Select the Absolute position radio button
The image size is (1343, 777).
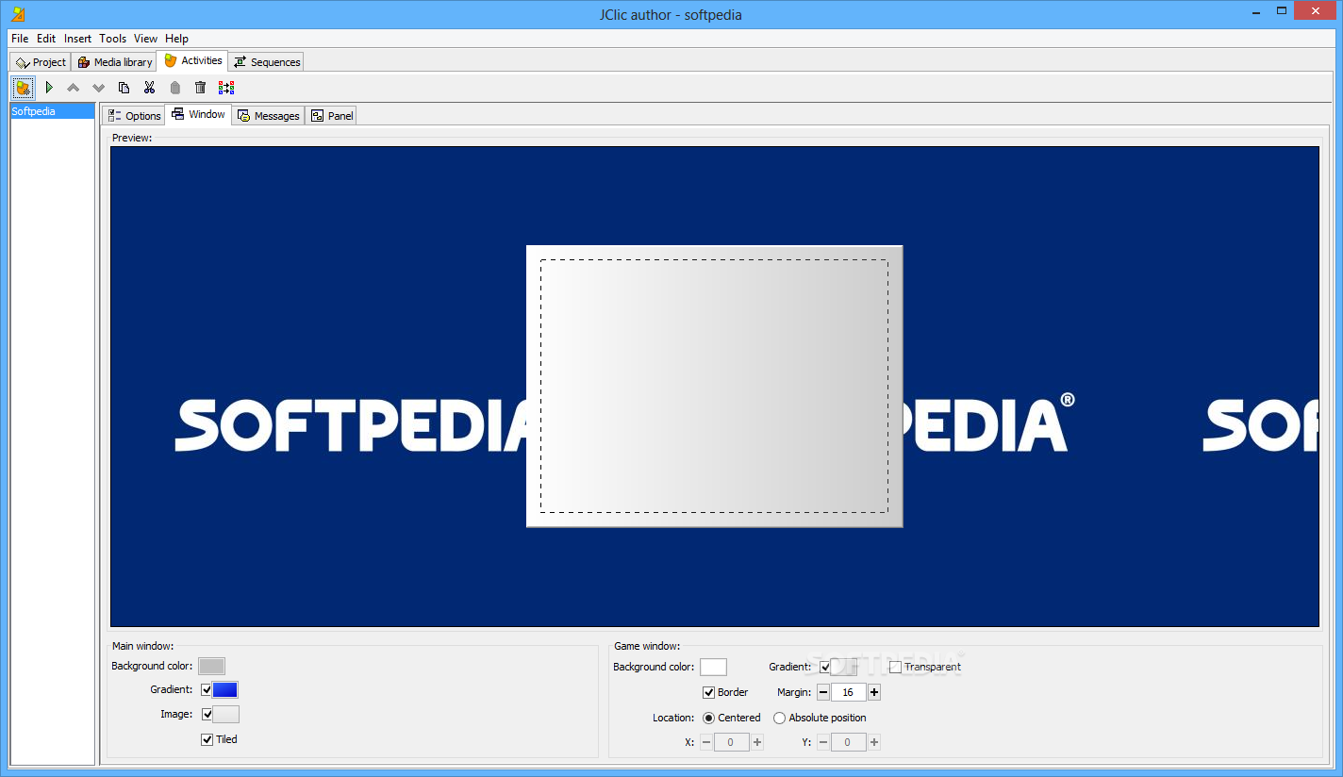[x=779, y=719]
